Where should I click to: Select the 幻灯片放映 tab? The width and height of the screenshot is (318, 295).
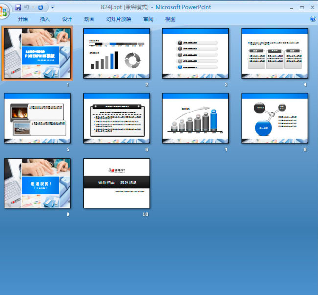(118, 19)
